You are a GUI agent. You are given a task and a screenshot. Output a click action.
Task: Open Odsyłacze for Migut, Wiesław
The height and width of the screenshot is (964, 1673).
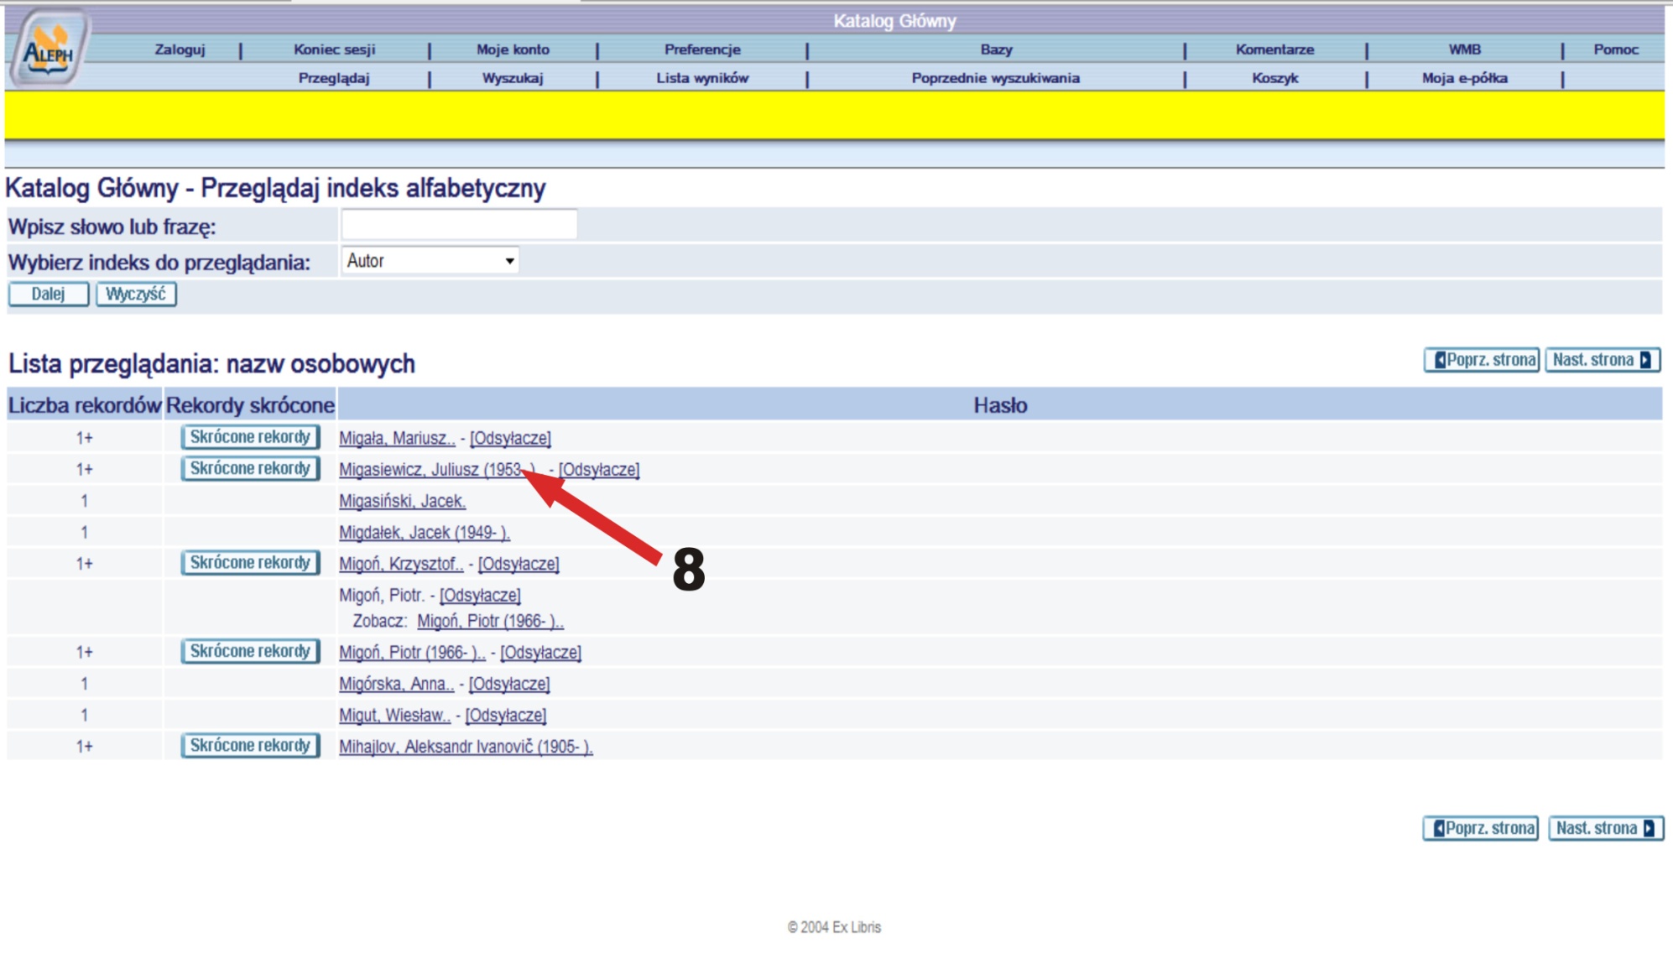506,716
